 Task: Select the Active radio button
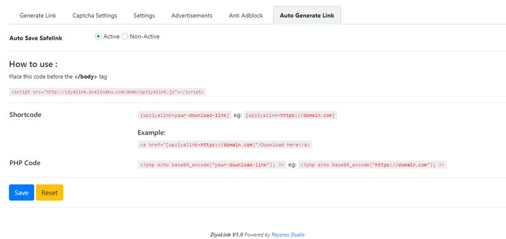coord(98,37)
